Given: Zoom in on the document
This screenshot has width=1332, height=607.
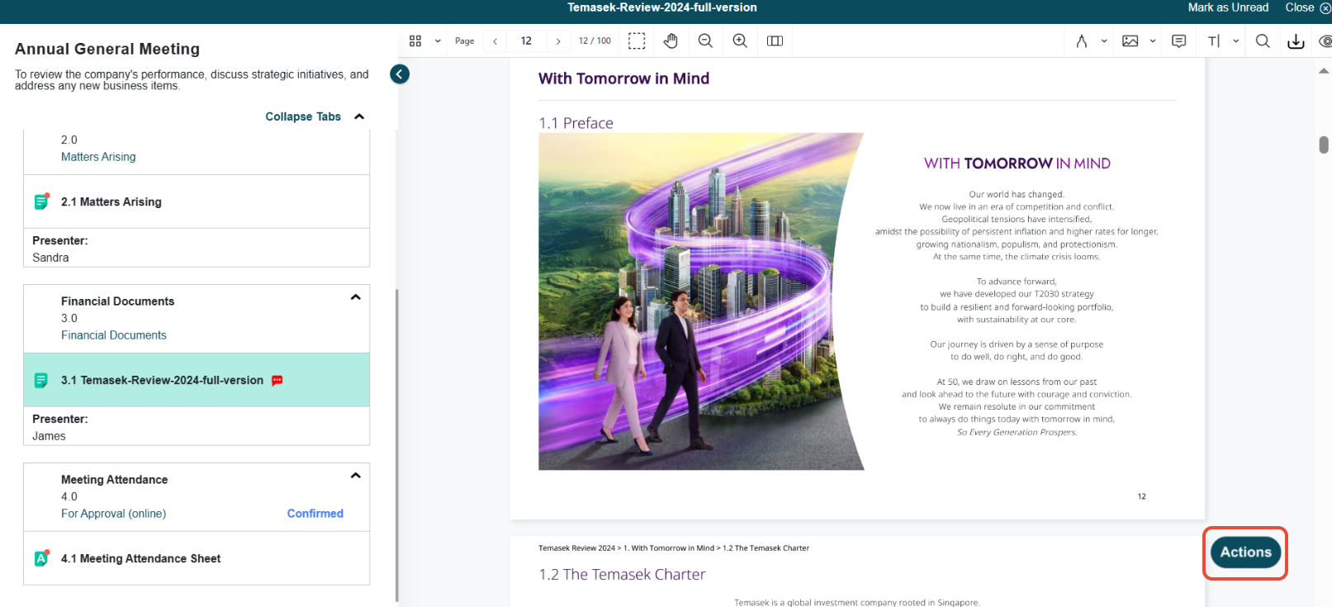Looking at the screenshot, I should pos(740,40).
